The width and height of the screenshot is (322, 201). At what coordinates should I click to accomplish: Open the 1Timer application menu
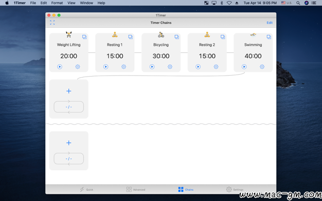(20, 3)
